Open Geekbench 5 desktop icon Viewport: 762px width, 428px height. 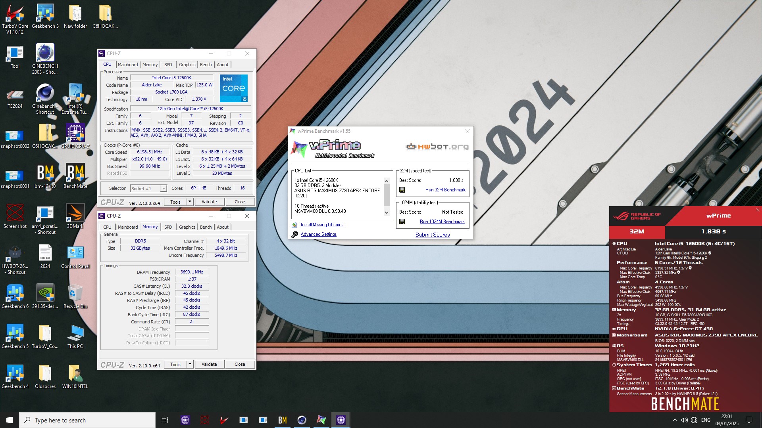click(x=15, y=336)
